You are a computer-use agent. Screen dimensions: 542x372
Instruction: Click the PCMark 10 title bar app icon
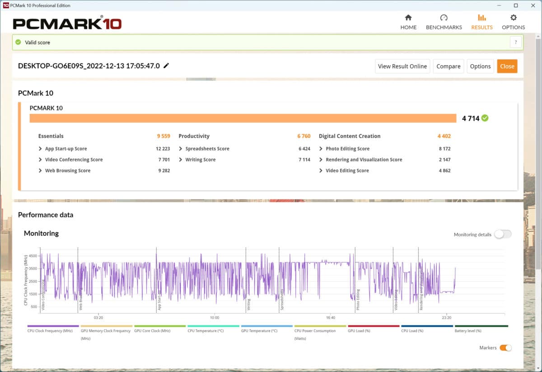6,5
